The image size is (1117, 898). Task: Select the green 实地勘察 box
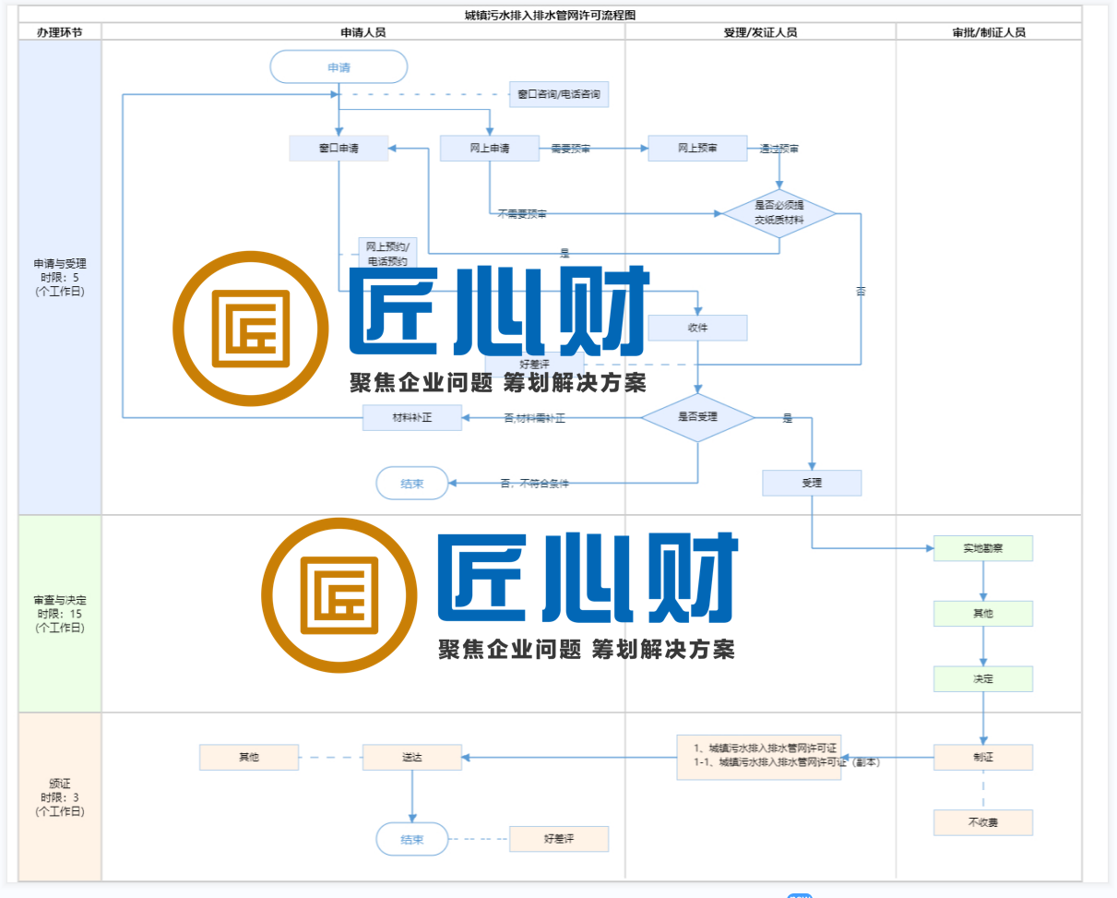(x=983, y=548)
